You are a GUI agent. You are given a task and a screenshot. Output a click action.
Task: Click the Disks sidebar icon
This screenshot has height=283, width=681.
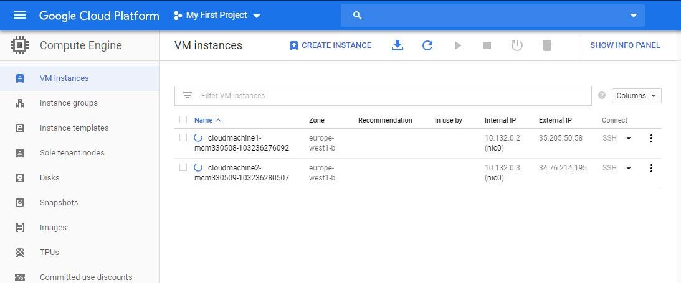(19, 178)
